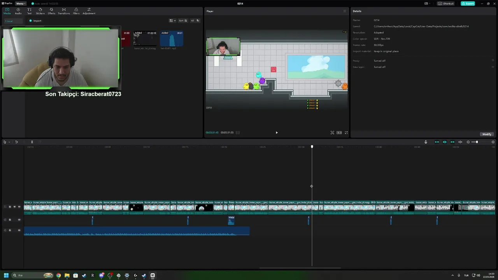Select the buras_eki...mpg media thumbnail
The image size is (498, 280).
[145, 38]
